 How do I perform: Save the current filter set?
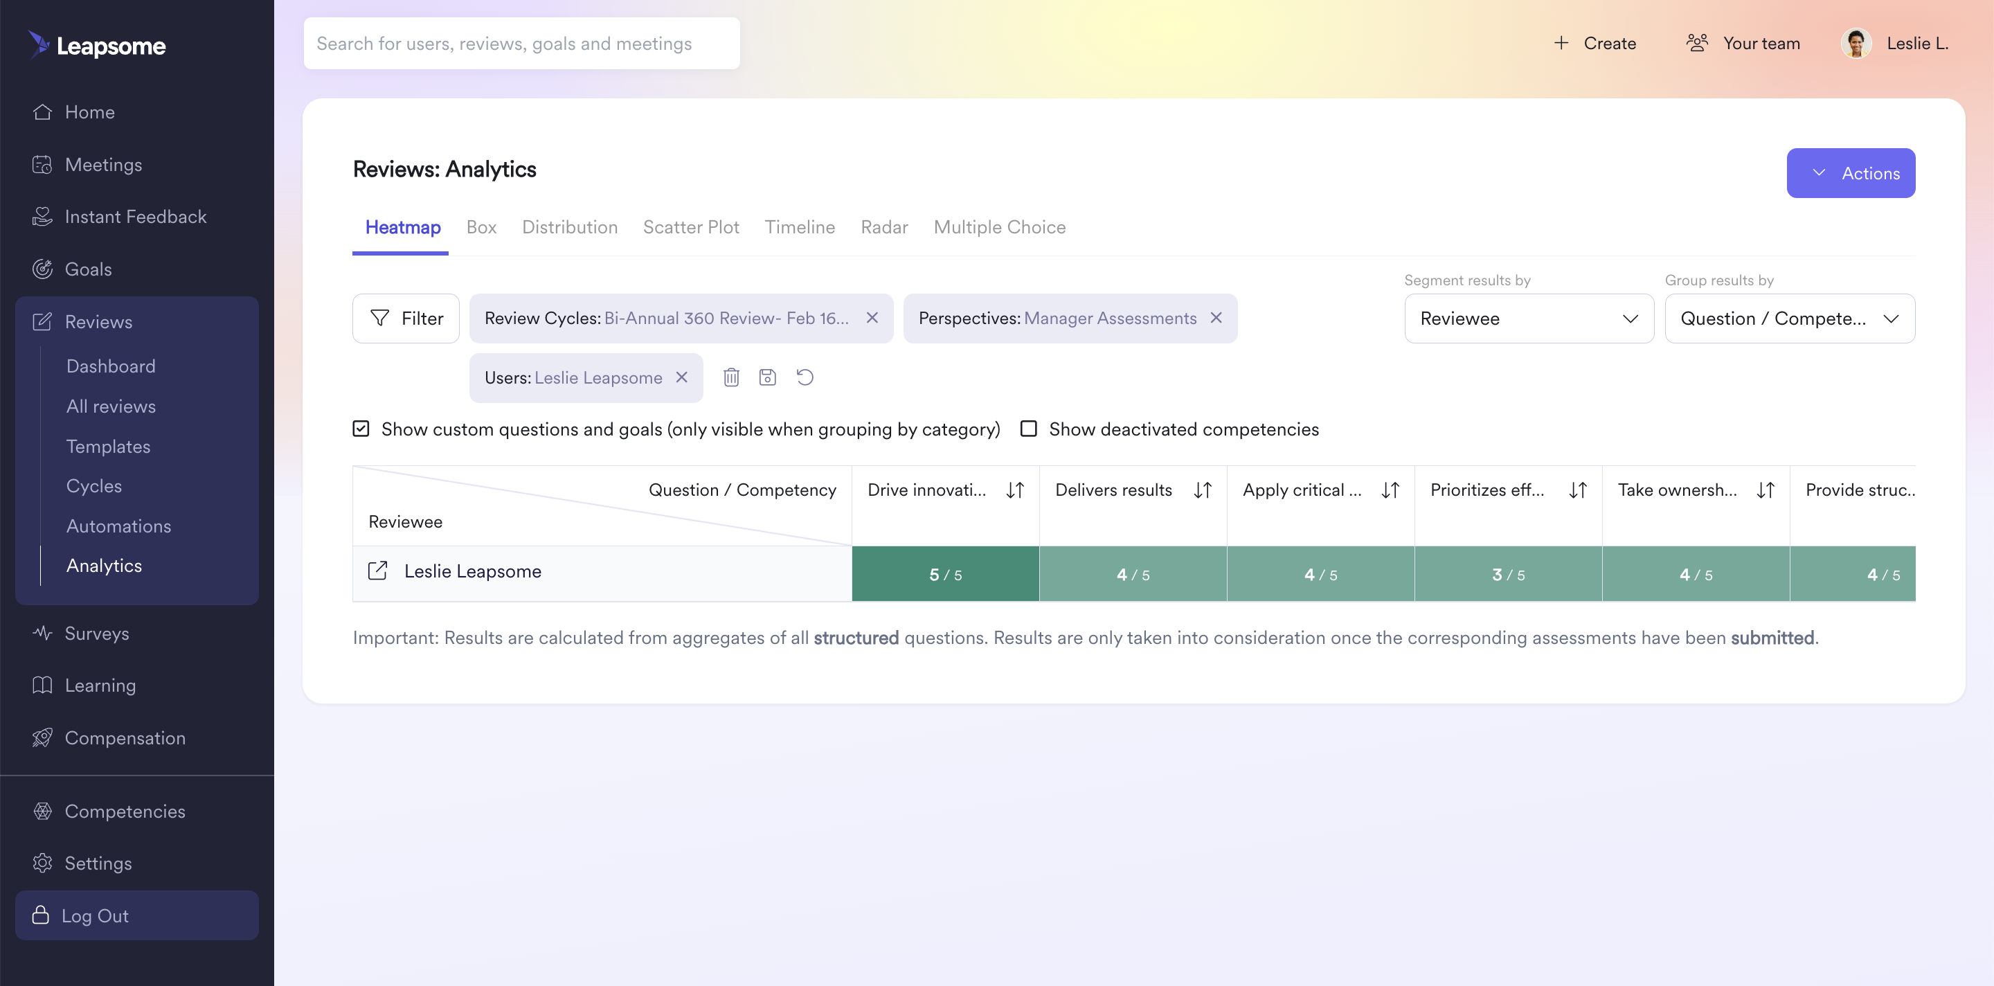tap(767, 377)
